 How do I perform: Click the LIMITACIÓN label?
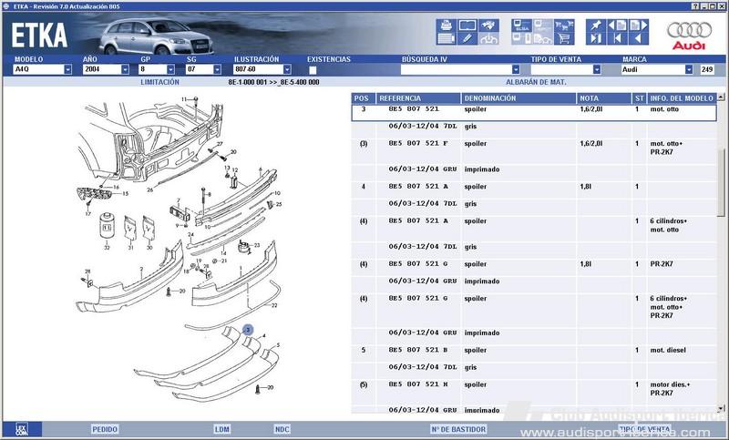(159, 82)
